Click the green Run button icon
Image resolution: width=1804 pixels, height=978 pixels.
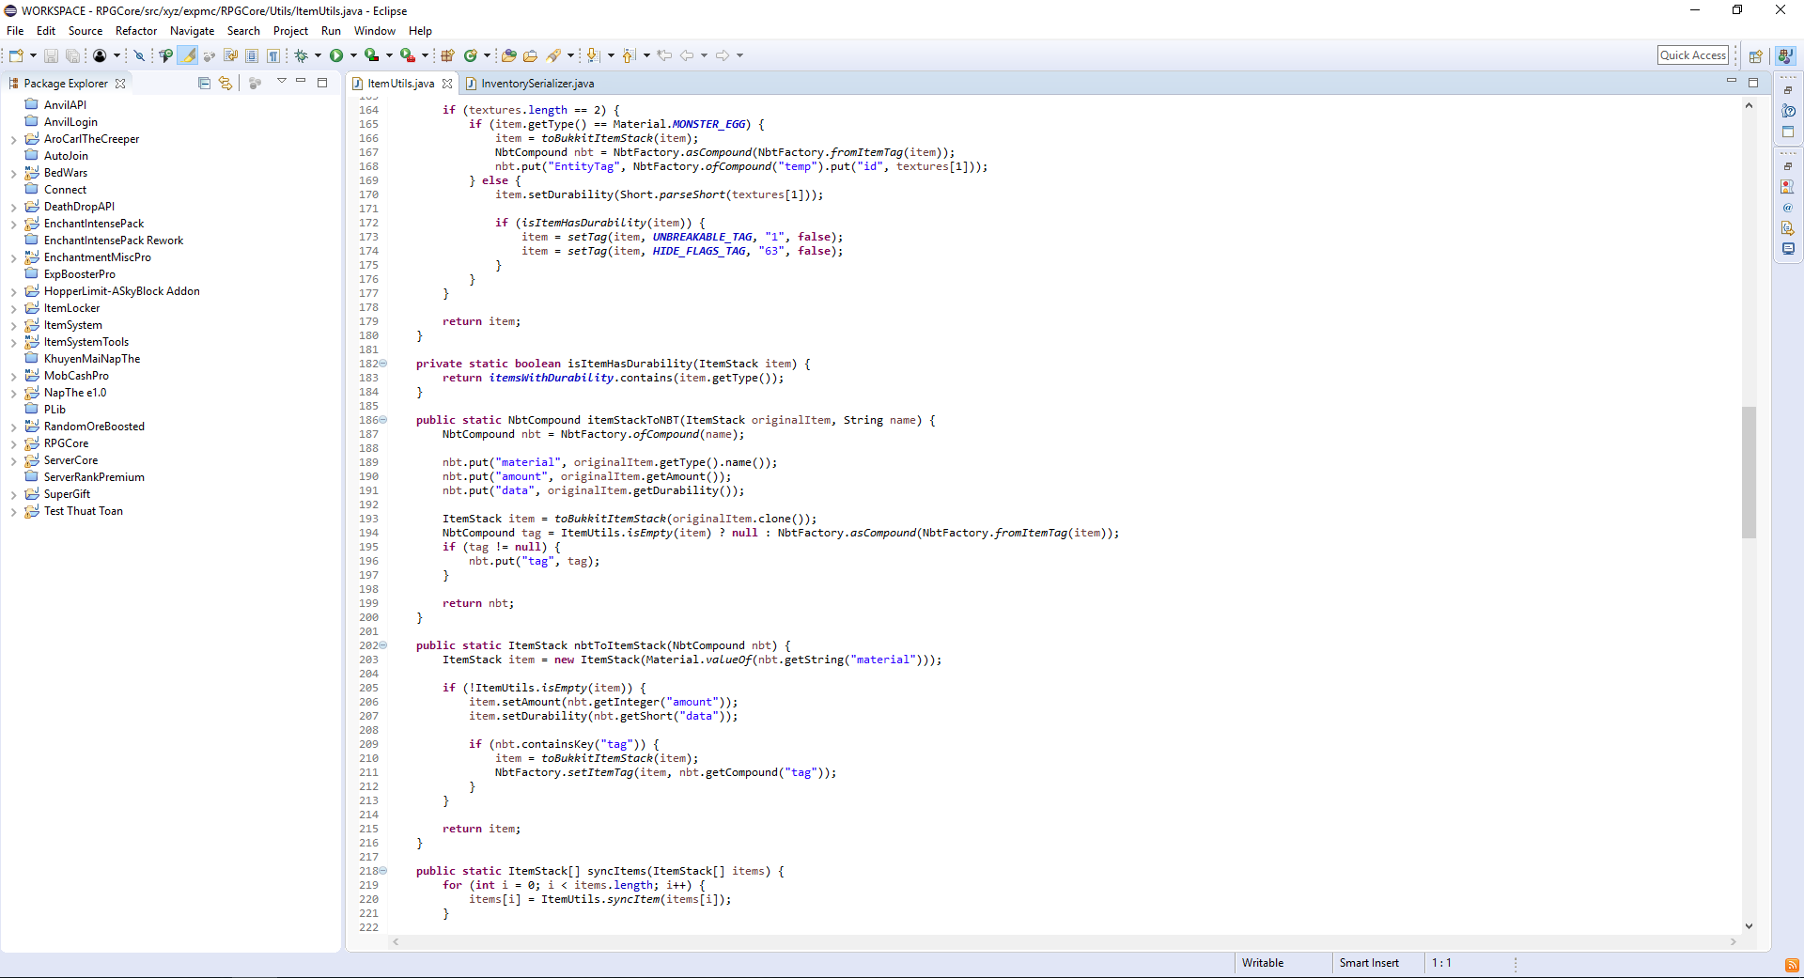pyautogui.click(x=336, y=55)
